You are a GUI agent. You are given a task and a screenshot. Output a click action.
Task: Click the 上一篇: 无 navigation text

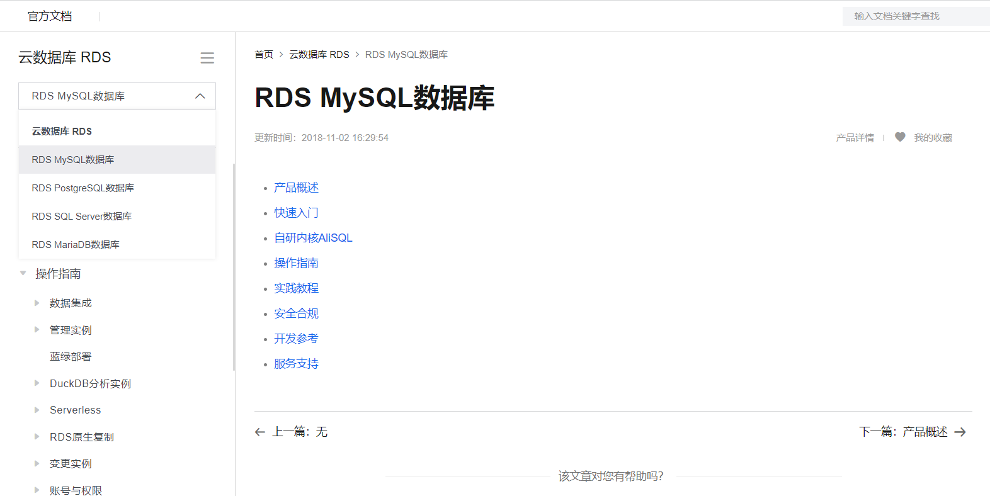pos(300,432)
